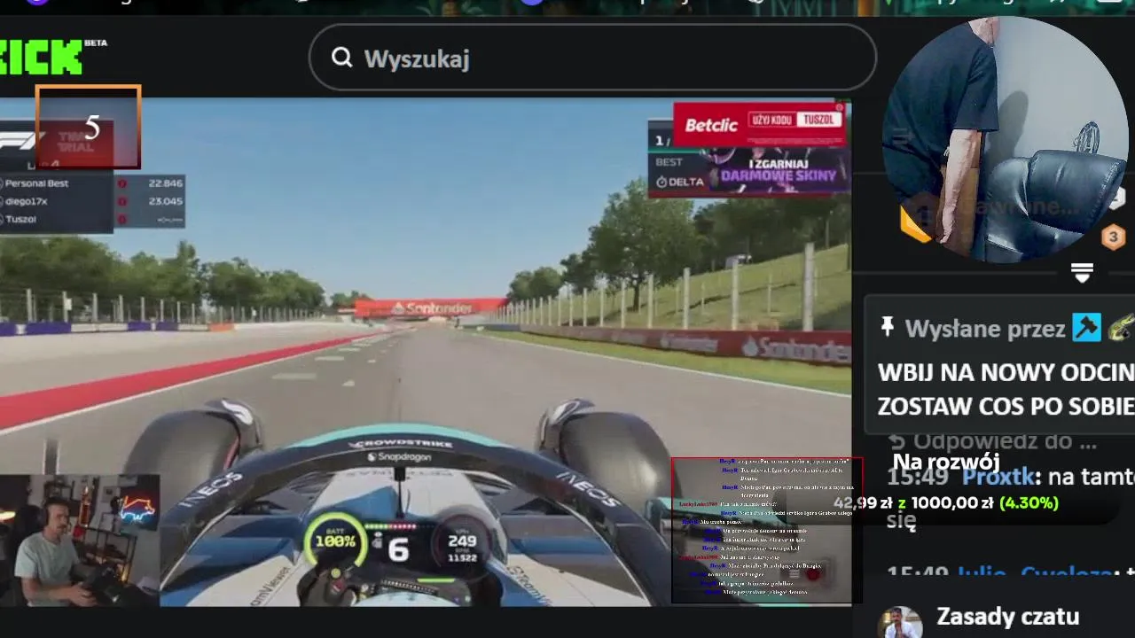The image size is (1135, 638).
Task: Click the Time Trial countdown box showing 5
Action: click(88, 128)
